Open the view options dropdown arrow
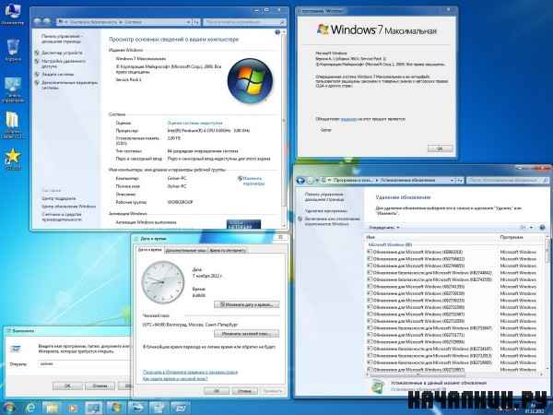 pyautogui.click(x=532, y=227)
